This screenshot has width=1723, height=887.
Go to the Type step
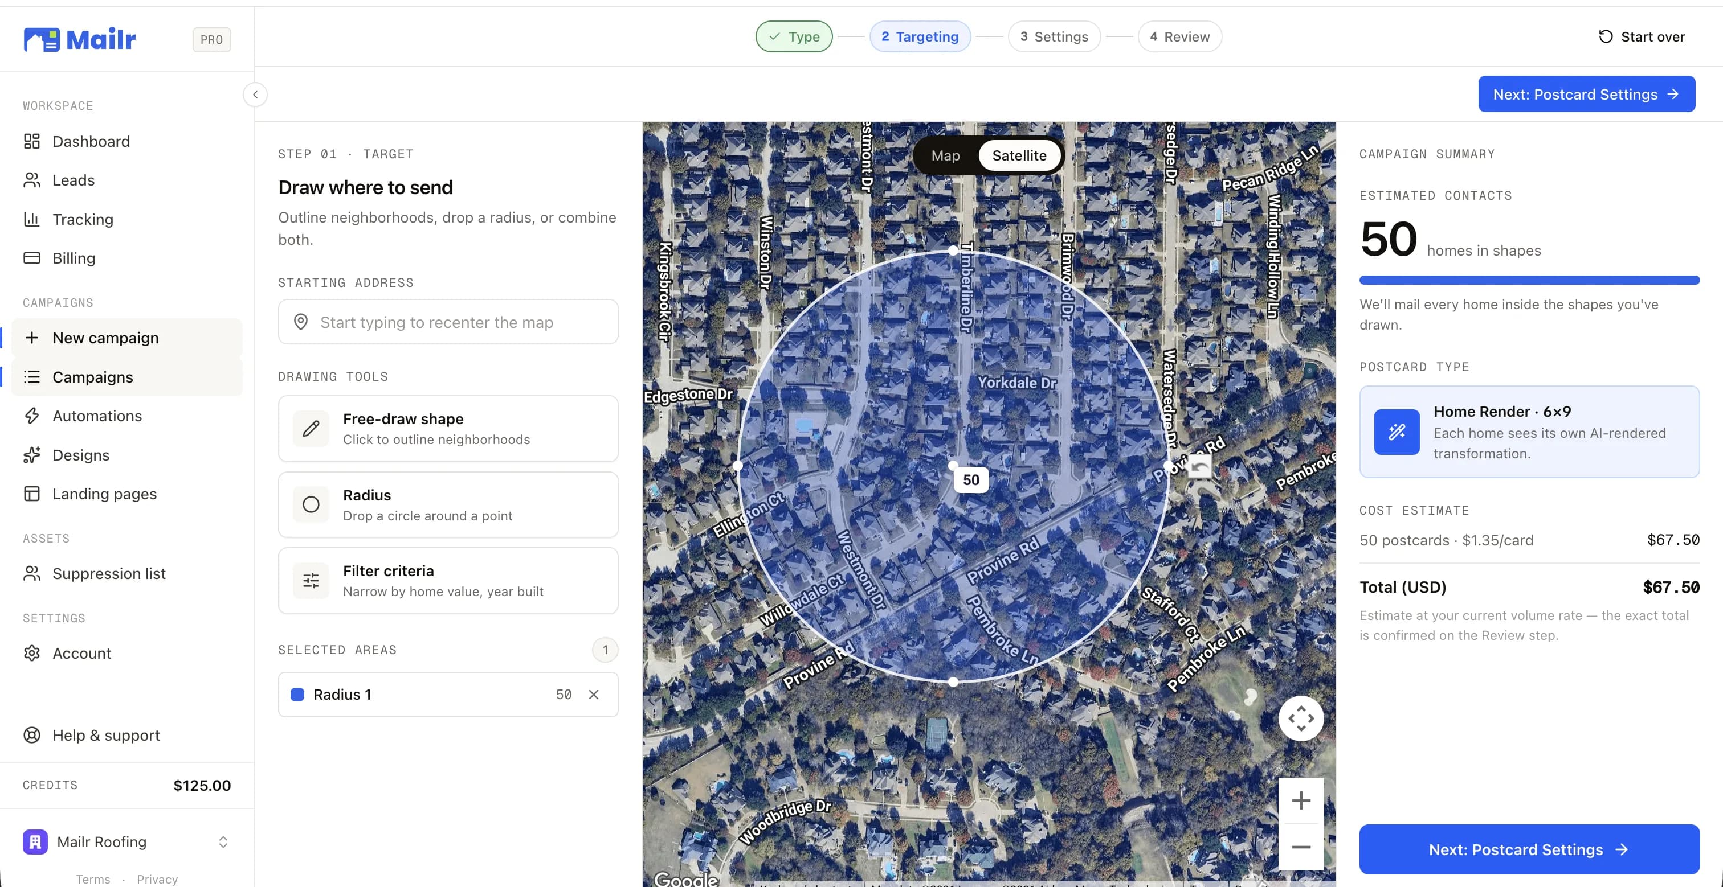click(794, 37)
